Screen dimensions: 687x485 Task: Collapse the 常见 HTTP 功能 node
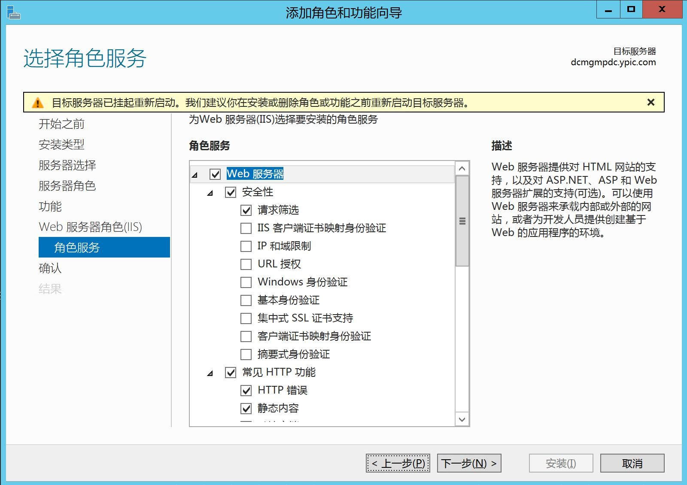[210, 373]
